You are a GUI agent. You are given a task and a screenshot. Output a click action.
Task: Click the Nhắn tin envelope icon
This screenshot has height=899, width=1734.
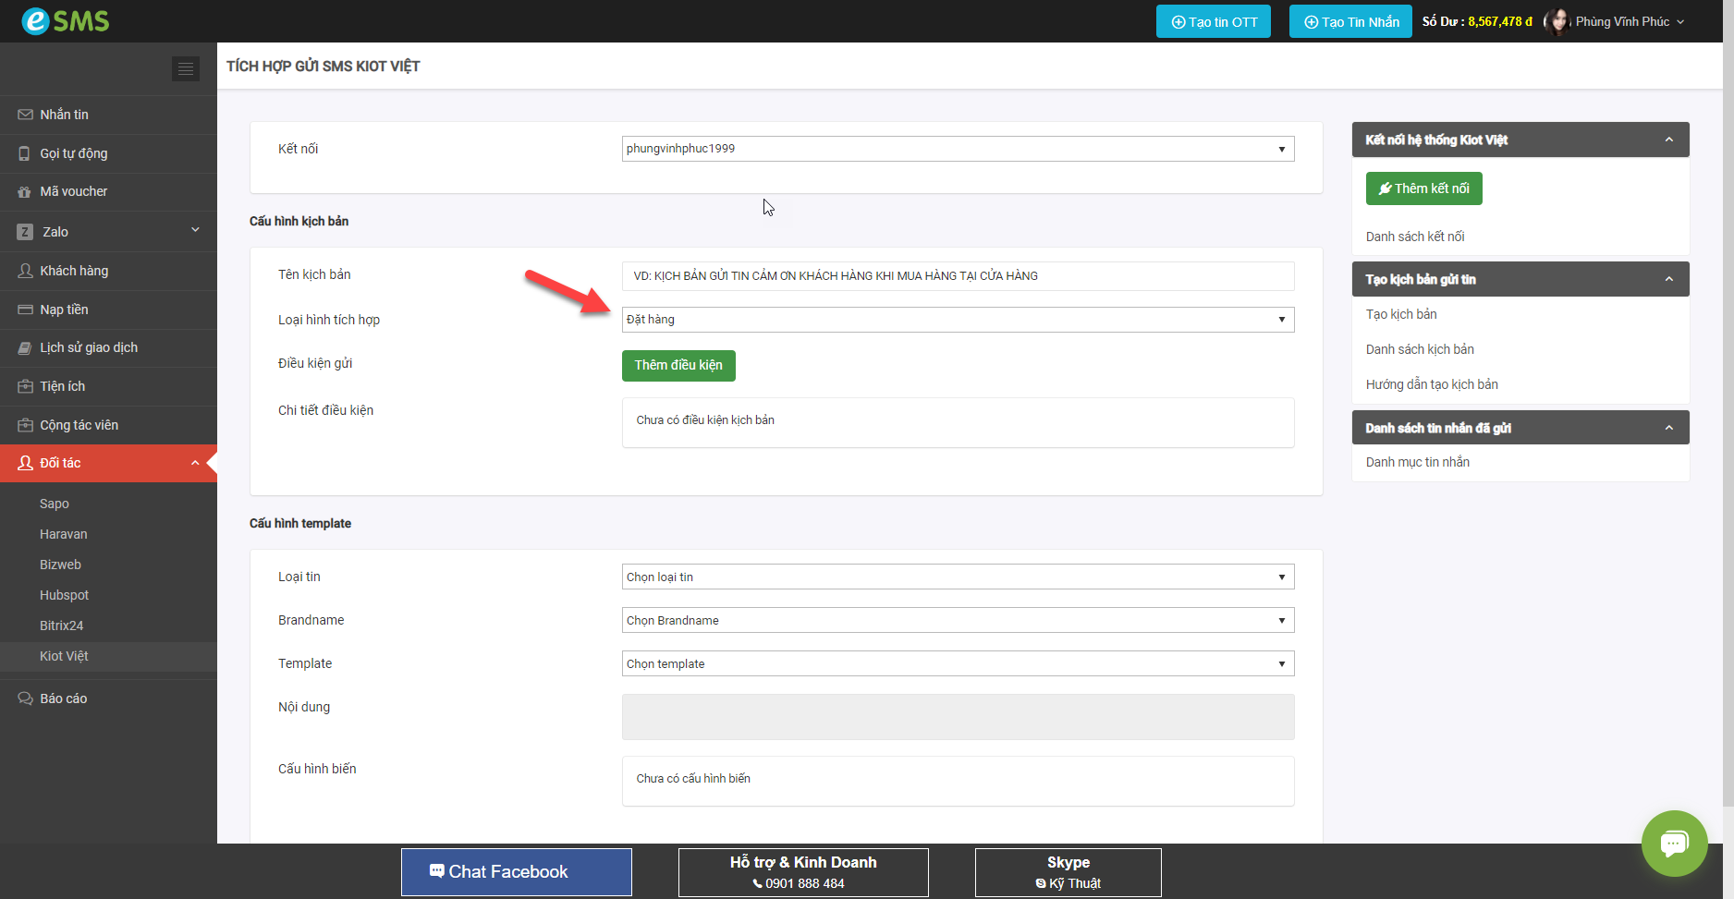click(x=25, y=115)
